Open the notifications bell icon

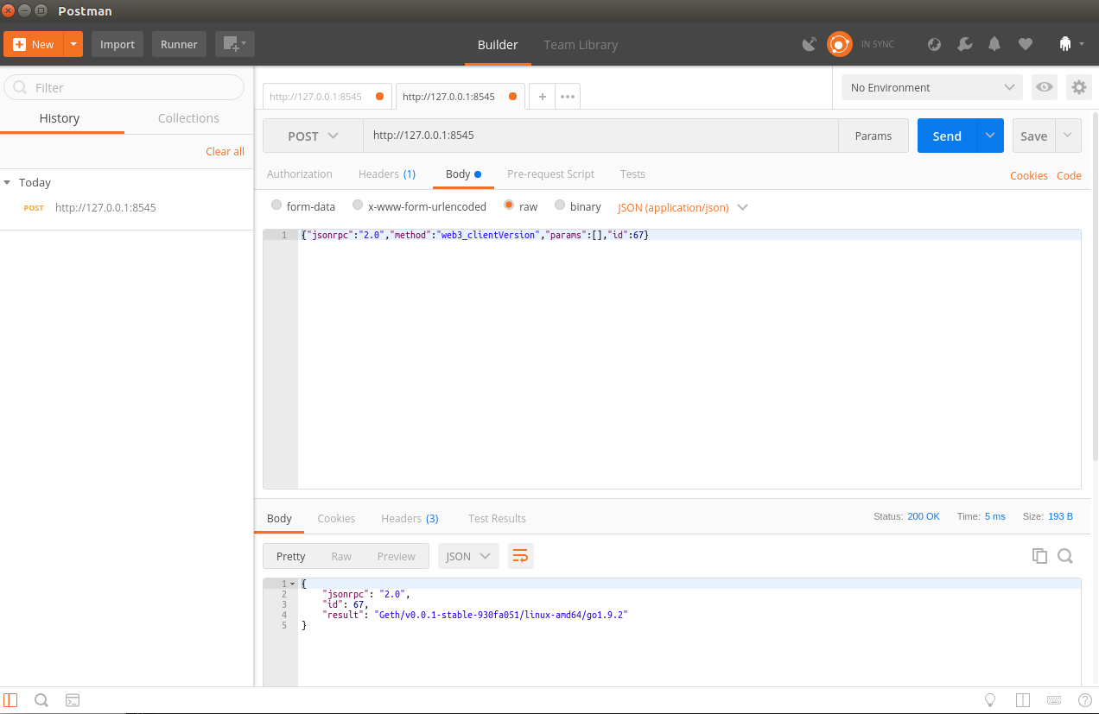click(x=994, y=44)
